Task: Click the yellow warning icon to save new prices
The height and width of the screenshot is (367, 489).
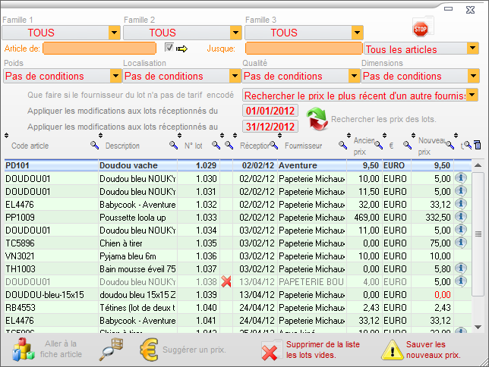Action: click(392, 350)
